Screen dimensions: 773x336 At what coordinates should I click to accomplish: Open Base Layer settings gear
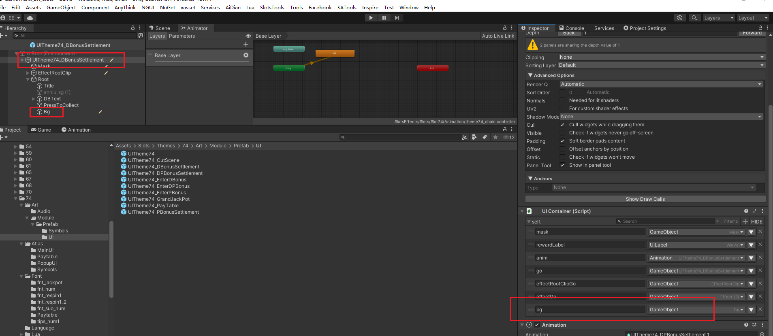[246, 55]
